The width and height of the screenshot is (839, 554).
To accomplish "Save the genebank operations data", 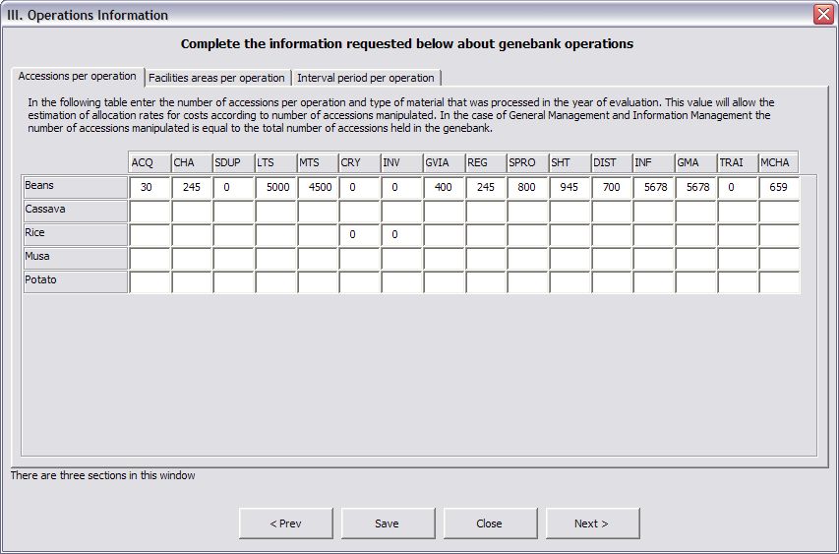I will tap(388, 523).
